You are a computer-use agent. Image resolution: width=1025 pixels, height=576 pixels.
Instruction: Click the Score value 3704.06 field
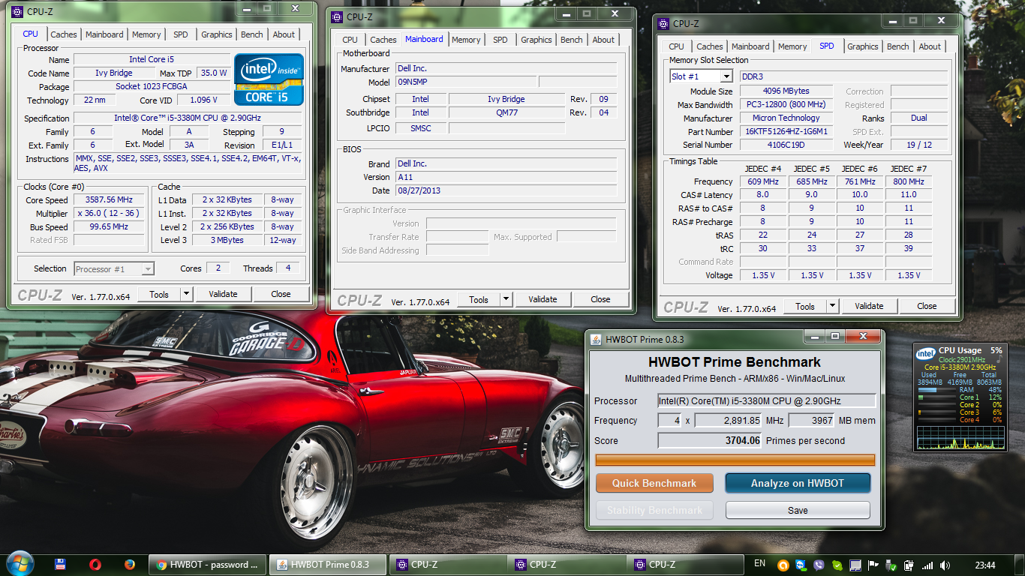(710, 440)
